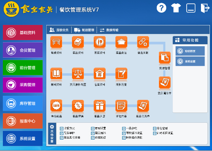This screenshot has width=212, height=151.
Task: Open help with the question mark icon
Action: (161, 8)
